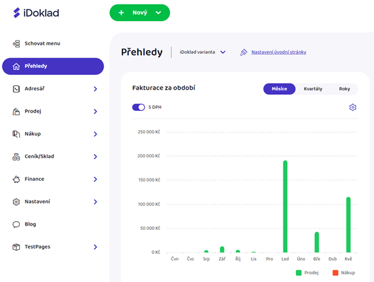Open the Blog menu label
This screenshot has height=282, width=374.
pos(30,224)
